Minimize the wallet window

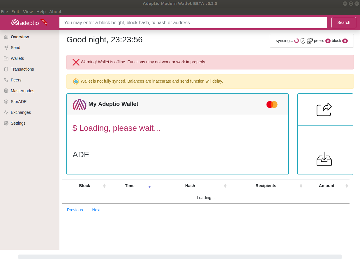[x=345, y=4]
